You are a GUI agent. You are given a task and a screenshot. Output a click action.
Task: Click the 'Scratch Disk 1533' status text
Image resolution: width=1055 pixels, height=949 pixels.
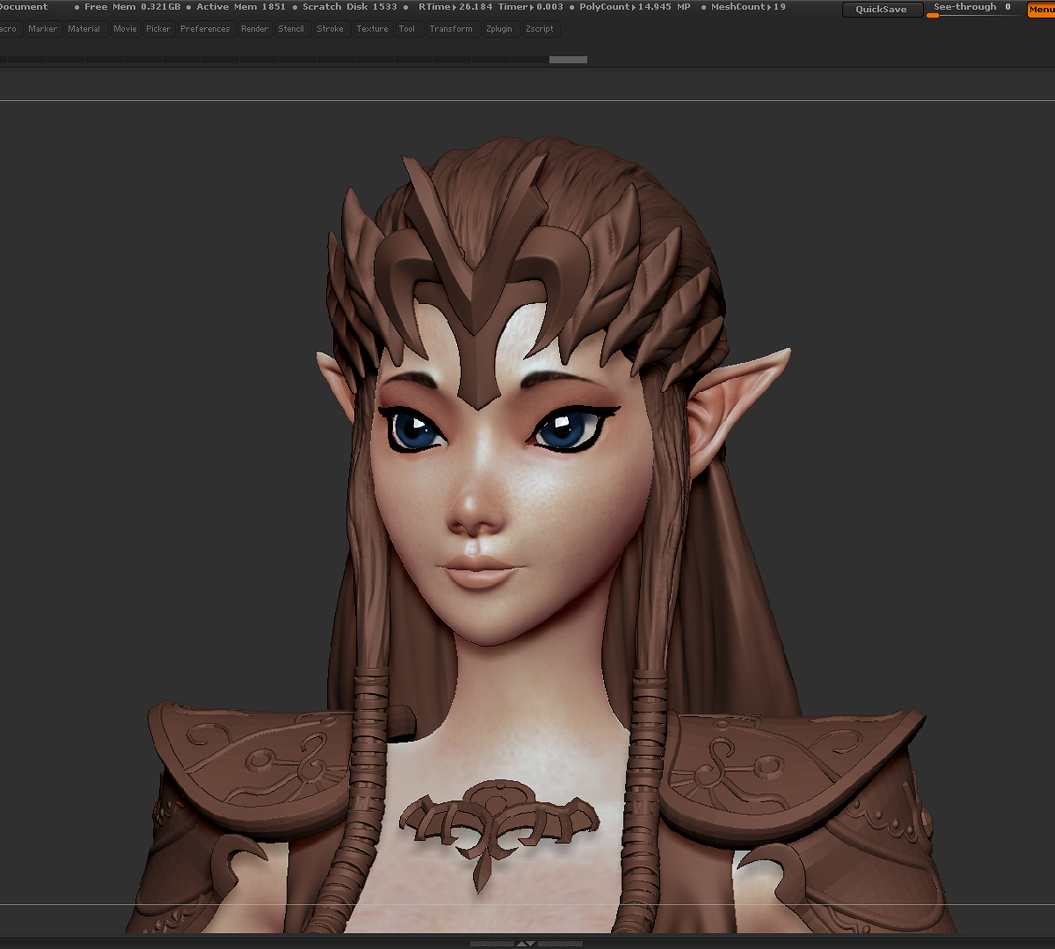coord(350,7)
